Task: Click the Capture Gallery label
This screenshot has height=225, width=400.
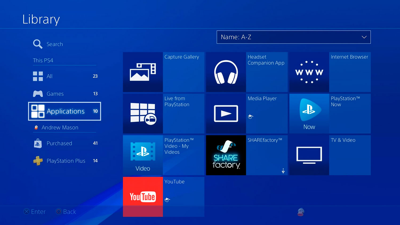Action: click(x=182, y=57)
